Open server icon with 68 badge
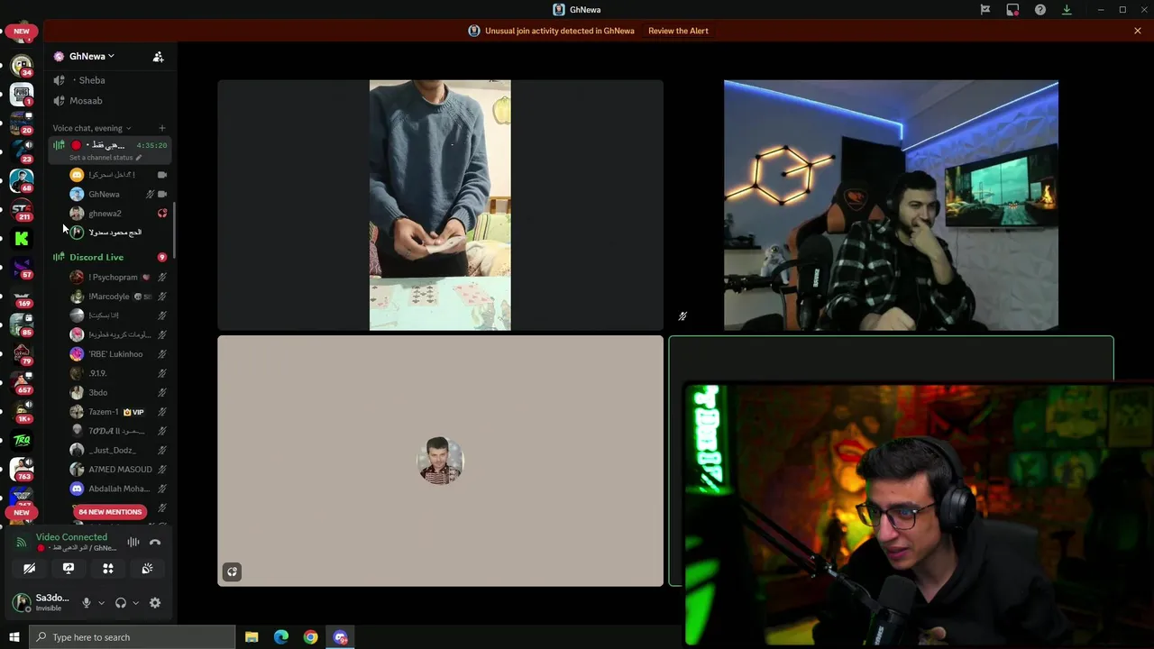The height and width of the screenshot is (649, 1154). click(x=22, y=180)
